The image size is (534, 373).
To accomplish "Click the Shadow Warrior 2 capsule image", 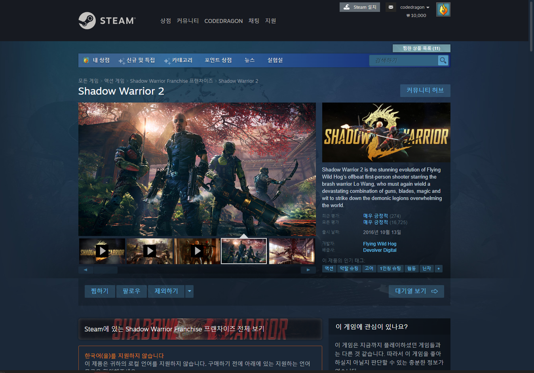I will tap(386, 132).
